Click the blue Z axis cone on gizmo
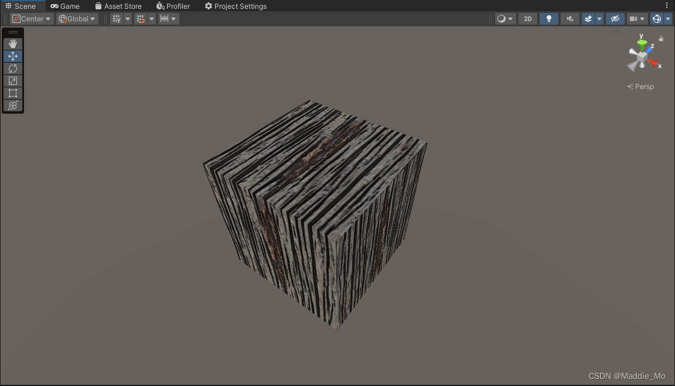 tap(650, 50)
